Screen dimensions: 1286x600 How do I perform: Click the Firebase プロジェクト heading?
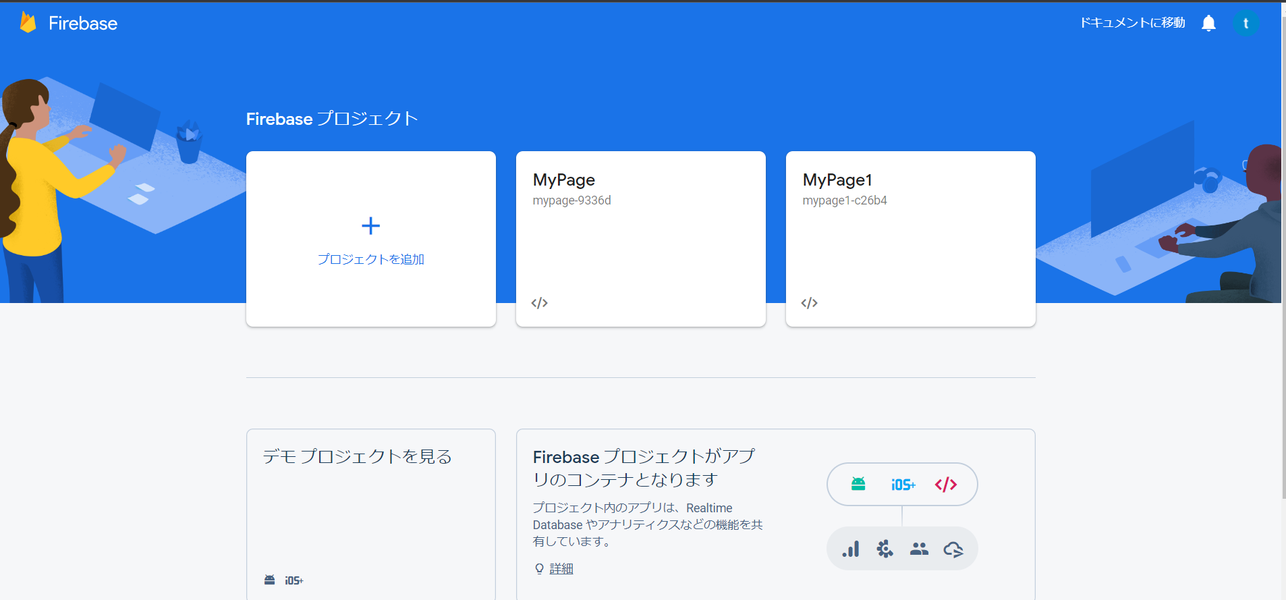[332, 119]
